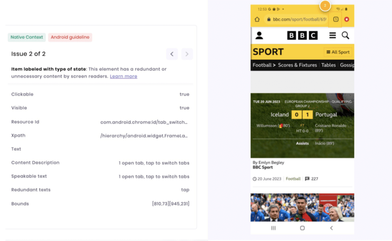Open the BBC hamburger menu icon
This screenshot has width=392, height=241.
332,35
